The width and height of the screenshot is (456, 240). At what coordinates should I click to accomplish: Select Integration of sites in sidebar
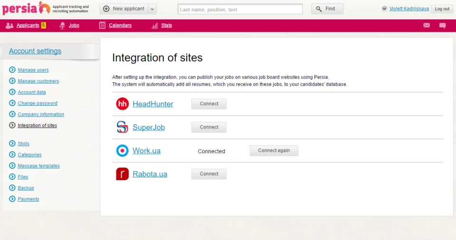[x=37, y=126]
